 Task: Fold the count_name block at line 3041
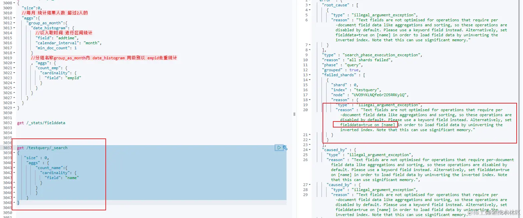click(x=14, y=168)
